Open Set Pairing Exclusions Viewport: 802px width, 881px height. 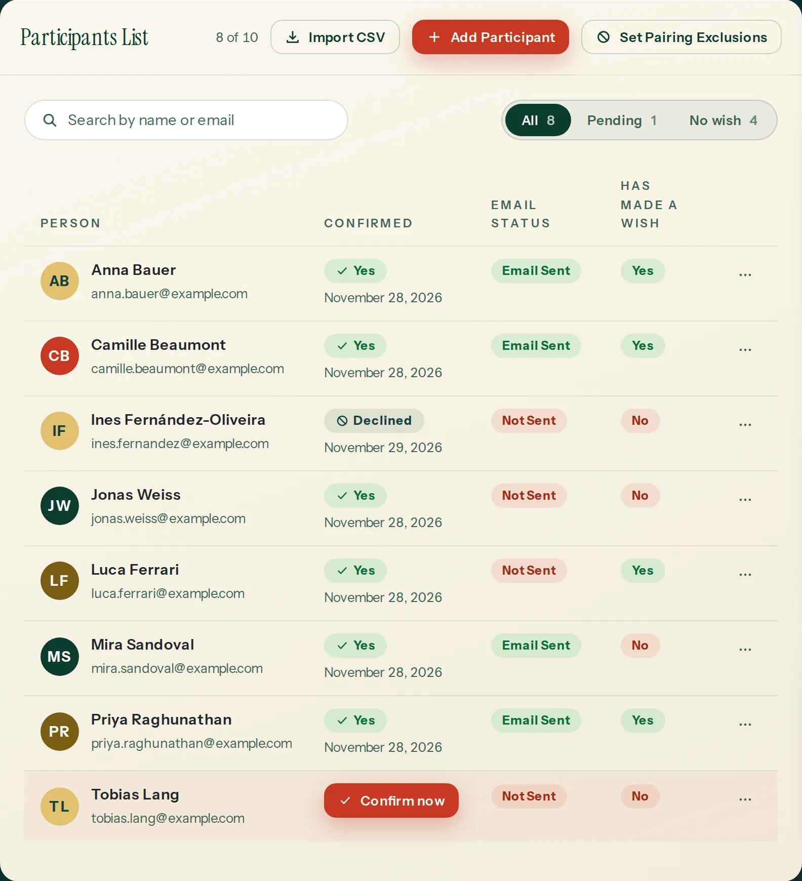pyautogui.click(x=681, y=37)
